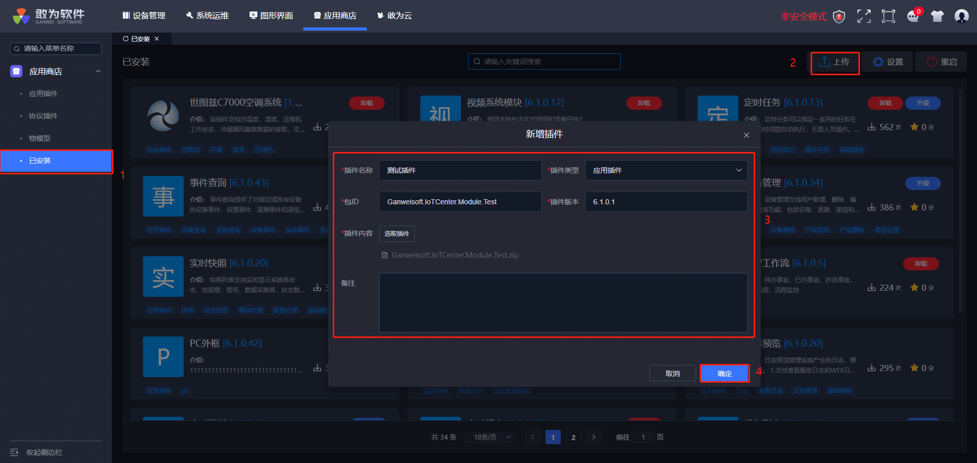Image resolution: width=977 pixels, height=463 pixels.
Task: Select page 1 in pagination
Action: [553, 437]
